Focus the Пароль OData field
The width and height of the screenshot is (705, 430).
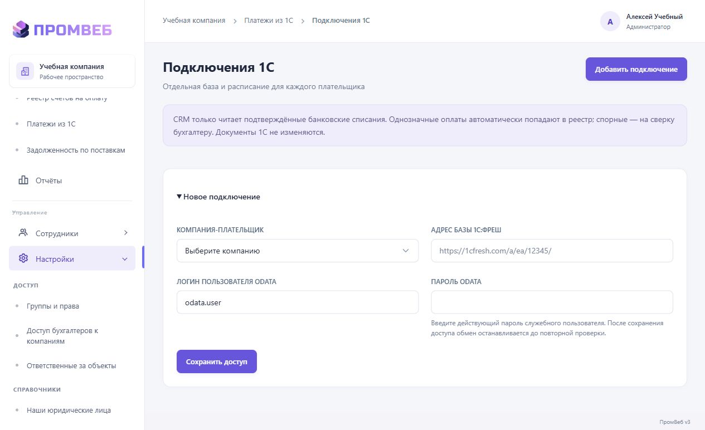pos(552,302)
